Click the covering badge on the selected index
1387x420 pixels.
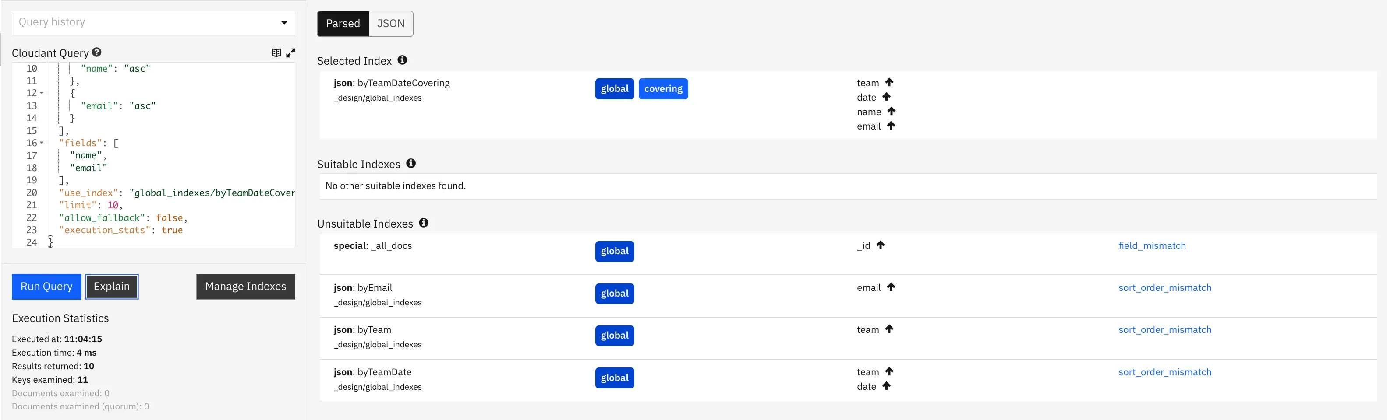click(x=663, y=89)
